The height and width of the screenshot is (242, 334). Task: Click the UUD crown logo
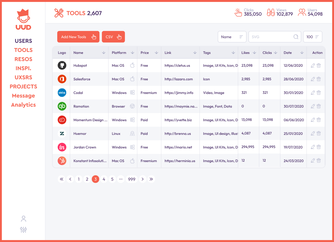23,20
